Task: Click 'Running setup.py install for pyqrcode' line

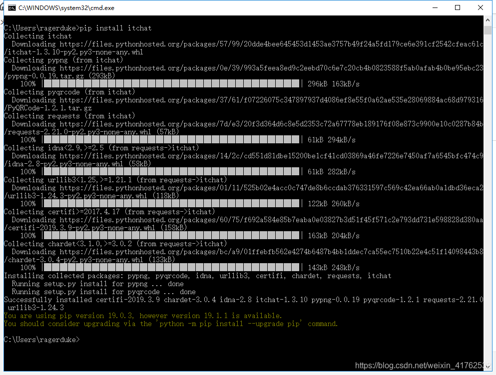Action: [x=104, y=292]
